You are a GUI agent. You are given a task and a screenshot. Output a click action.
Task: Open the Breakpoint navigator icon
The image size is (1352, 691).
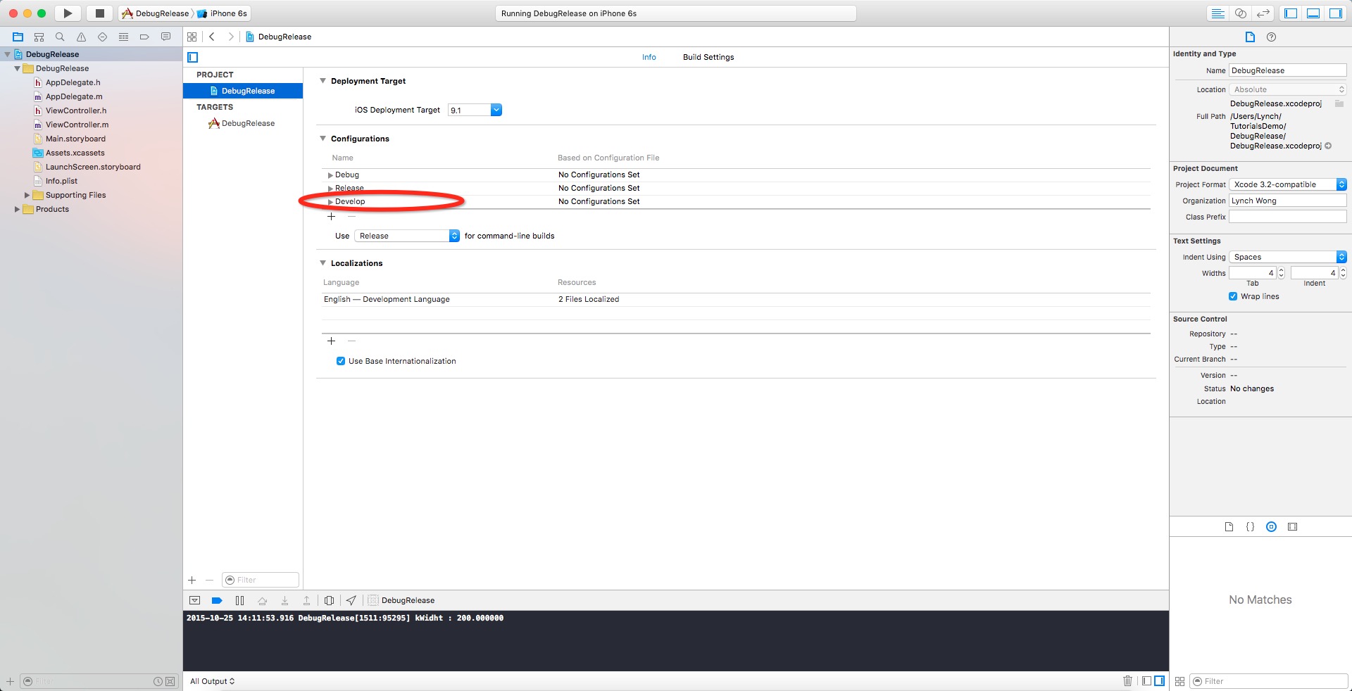(x=144, y=37)
